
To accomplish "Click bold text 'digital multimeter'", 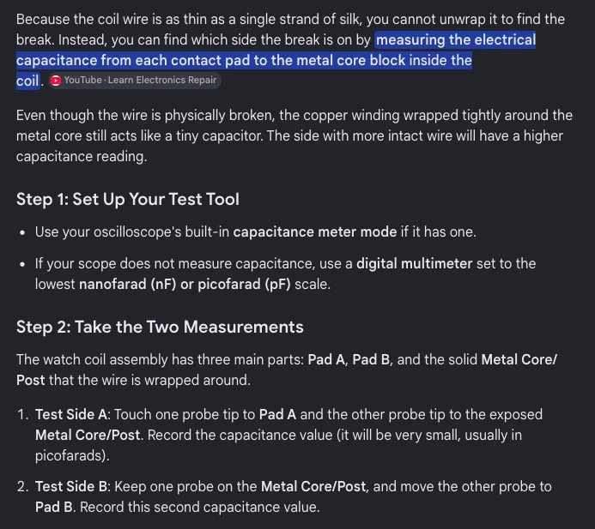I will [x=415, y=263].
